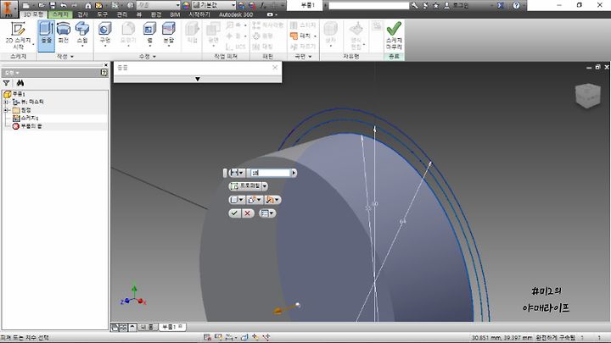
Task: Switch to the 3D 모형 ribbon tab
Action: tap(33, 14)
